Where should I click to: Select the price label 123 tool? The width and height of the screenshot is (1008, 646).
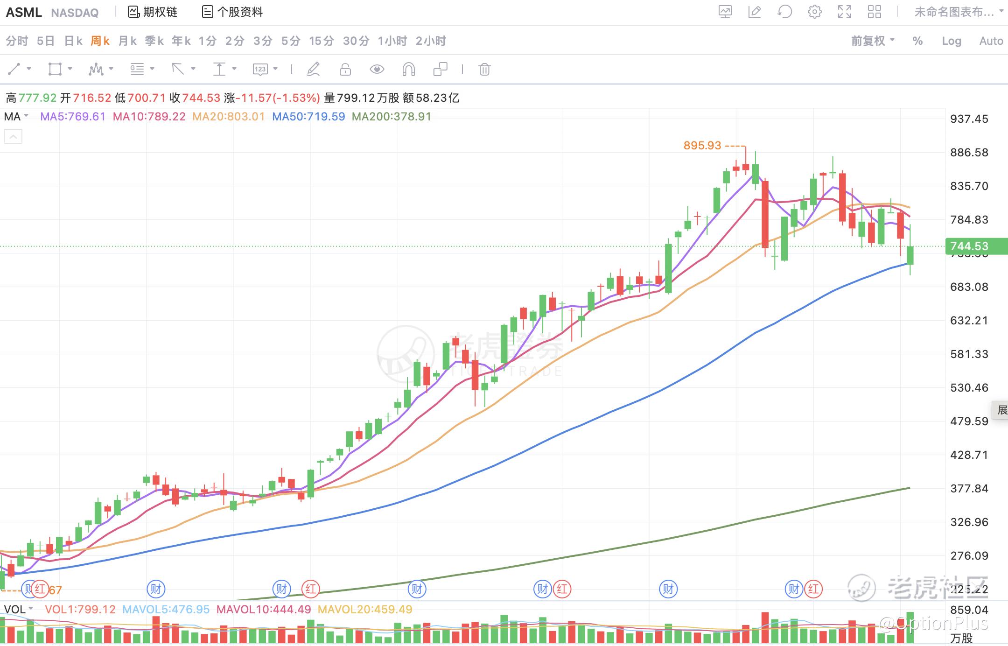pyautogui.click(x=260, y=70)
